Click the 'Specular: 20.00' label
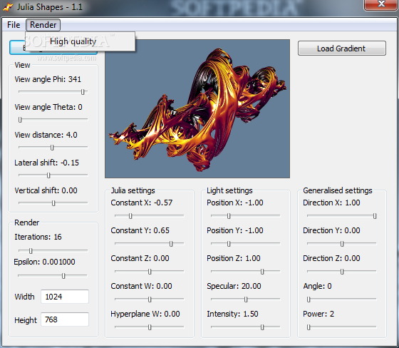 (x=234, y=286)
